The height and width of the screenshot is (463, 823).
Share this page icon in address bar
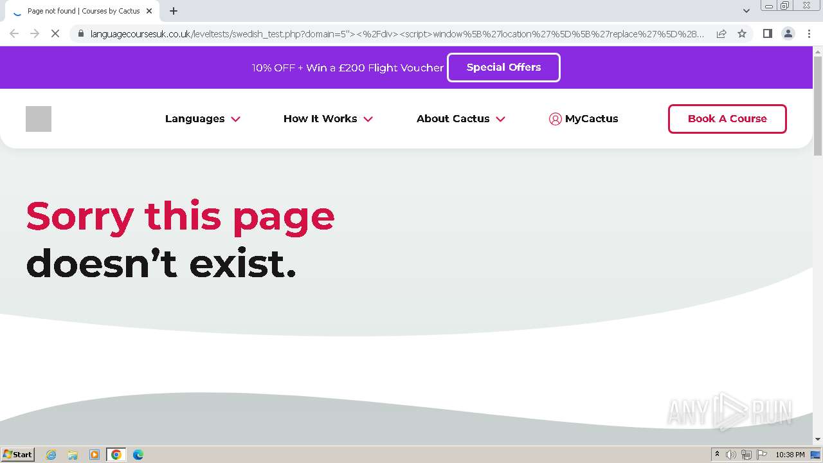[x=721, y=33]
